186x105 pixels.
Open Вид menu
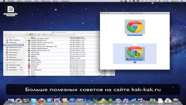point(37,1)
